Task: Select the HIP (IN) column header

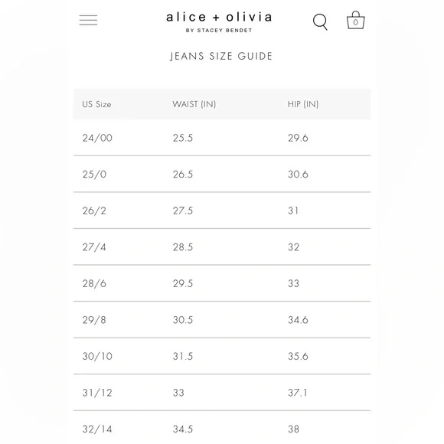Action: click(303, 104)
